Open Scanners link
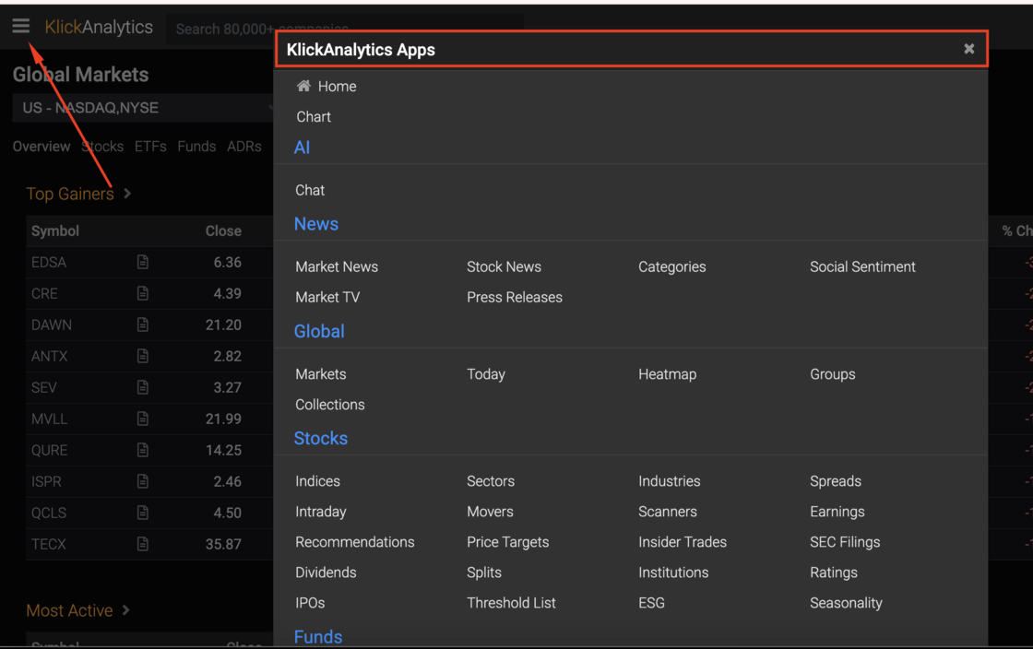 (x=668, y=512)
